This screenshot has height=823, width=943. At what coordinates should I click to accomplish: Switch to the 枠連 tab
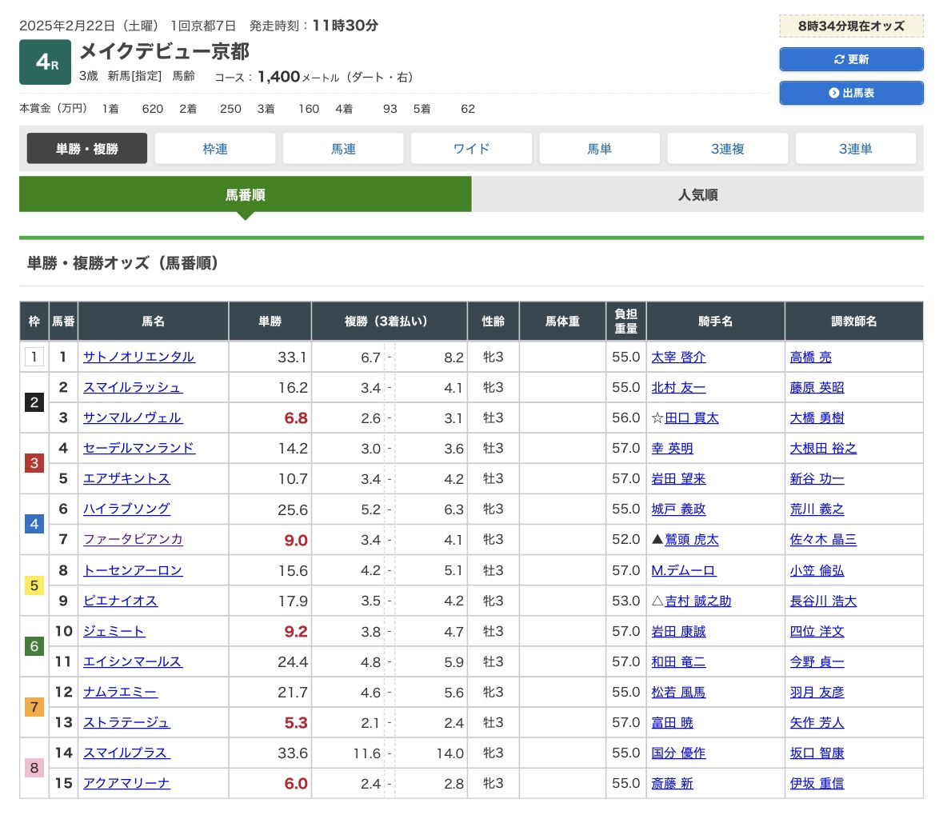point(215,149)
